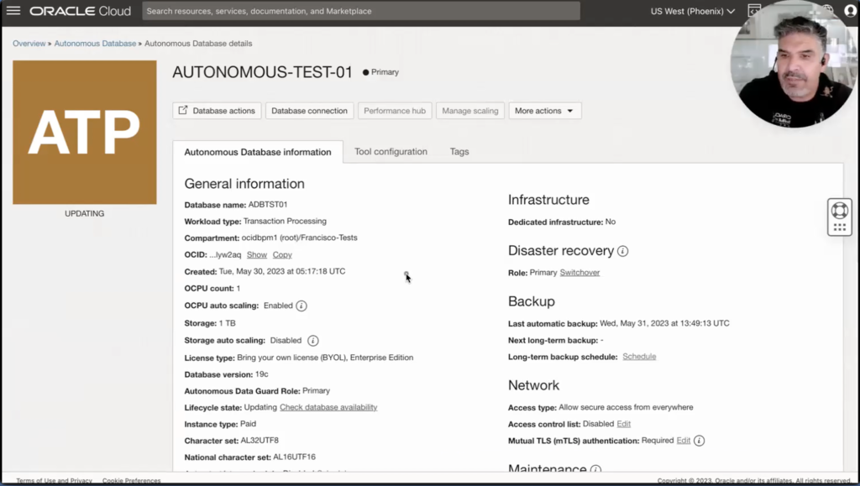Expand the US West (Phoenix) region selector
Image resolution: width=860 pixels, height=486 pixels.
pyautogui.click(x=692, y=12)
